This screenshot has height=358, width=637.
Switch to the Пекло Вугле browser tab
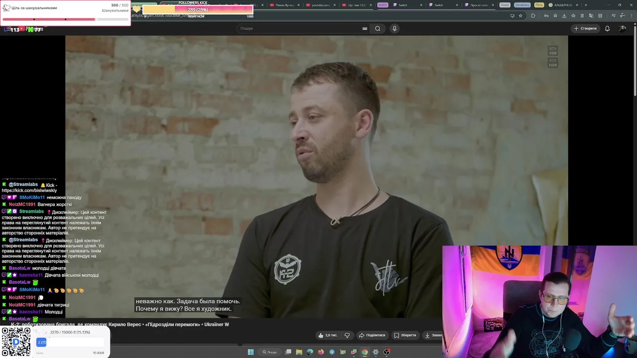click(285, 5)
